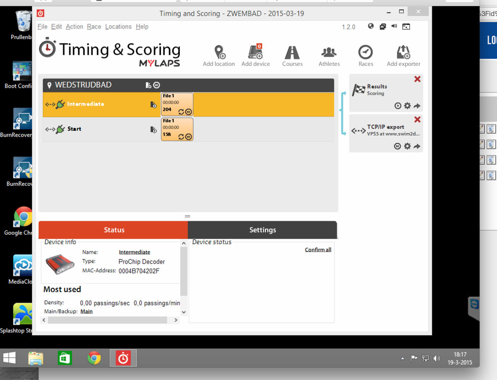Click the Confirm all link
Image resolution: width=497 pixels, height=380 pixels.
pos(318,250)
